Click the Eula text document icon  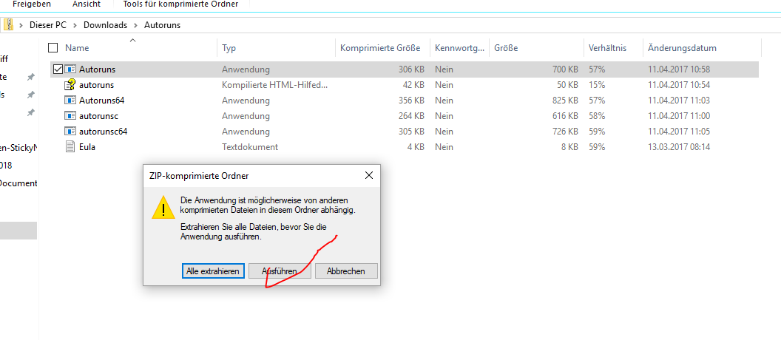pos(70,147)
